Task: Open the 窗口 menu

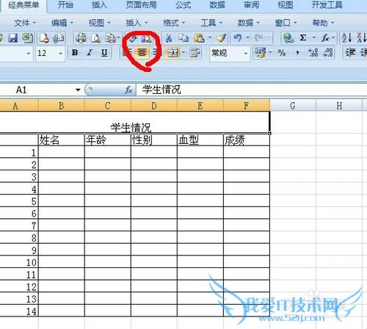Action: (x=286, y=23)
